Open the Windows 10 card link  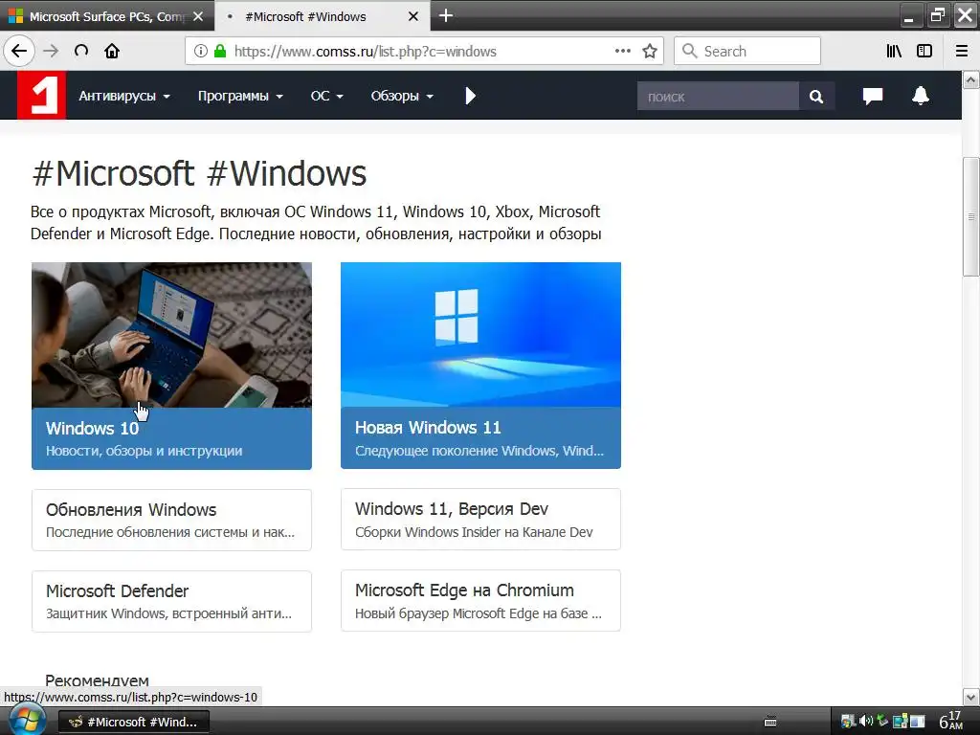point(172,438)
